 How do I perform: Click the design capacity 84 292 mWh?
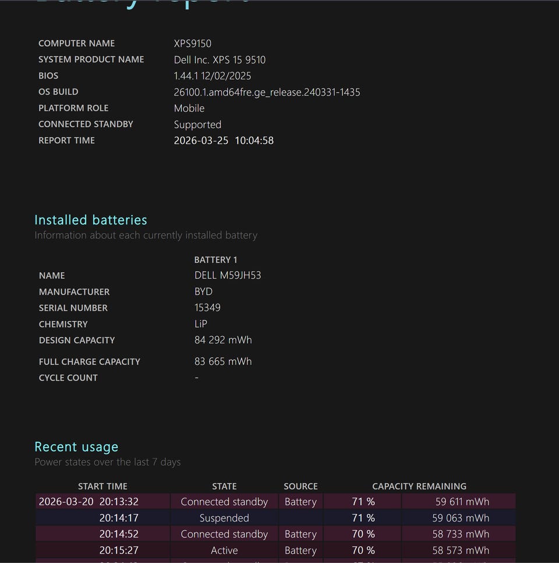pos(223,340)
